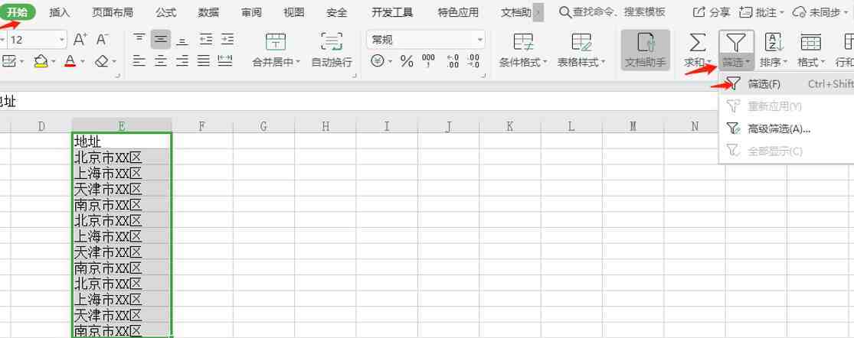Viewport: 854px width, 338px height.
Task: Open the 开始 ribbon tab
Action: [17, 12]
